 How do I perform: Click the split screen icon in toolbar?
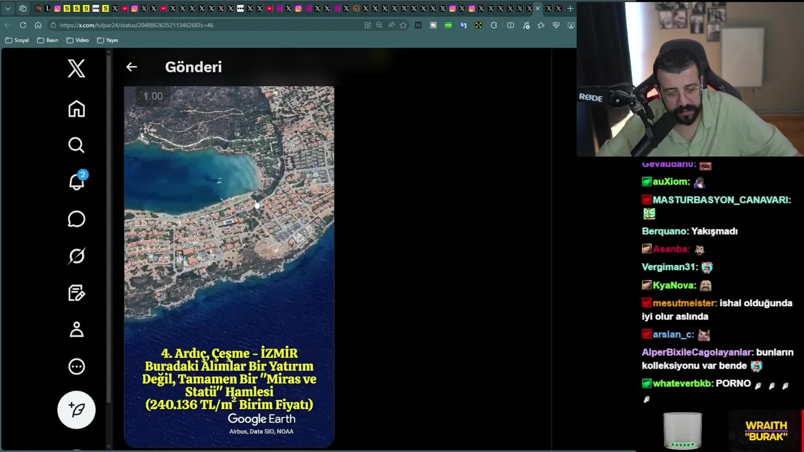510,25
